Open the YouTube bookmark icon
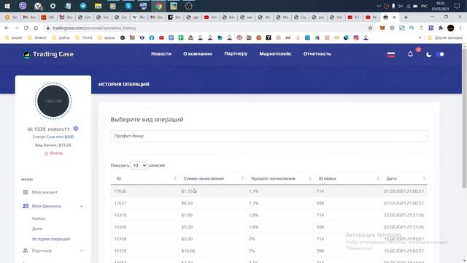467x263 pixels. coord(161,38)
